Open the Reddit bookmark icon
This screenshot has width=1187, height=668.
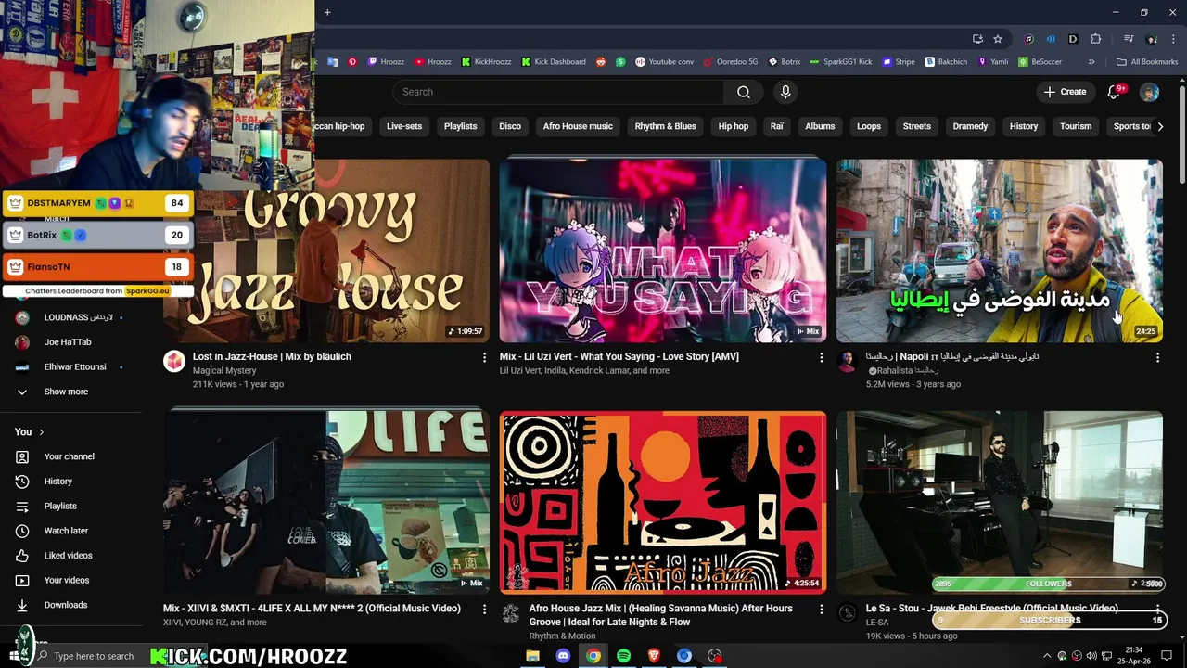tap(600, 62)
